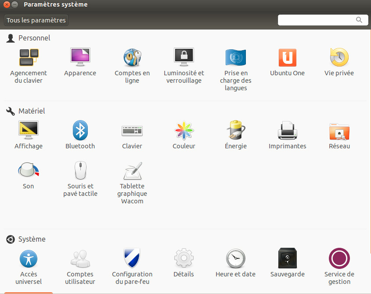The image size is (371, 294).
Task: Open Comptes en ligne panel
Action: tap(132, 66)
